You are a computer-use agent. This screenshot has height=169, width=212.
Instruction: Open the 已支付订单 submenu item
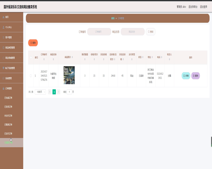click(x=8, y=134)
